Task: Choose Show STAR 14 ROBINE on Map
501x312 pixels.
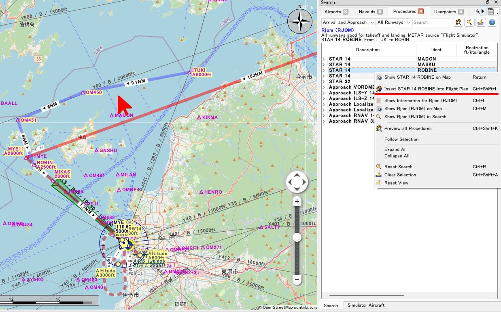Action: coord(417,77)
